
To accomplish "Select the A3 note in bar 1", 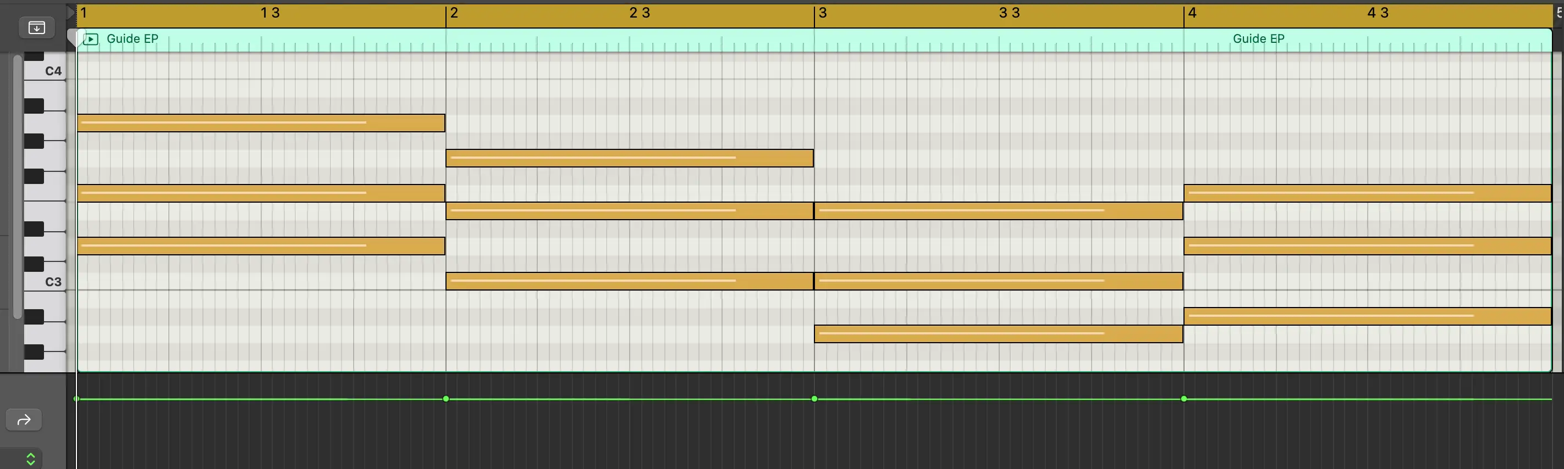I will [x=261, y=123].
